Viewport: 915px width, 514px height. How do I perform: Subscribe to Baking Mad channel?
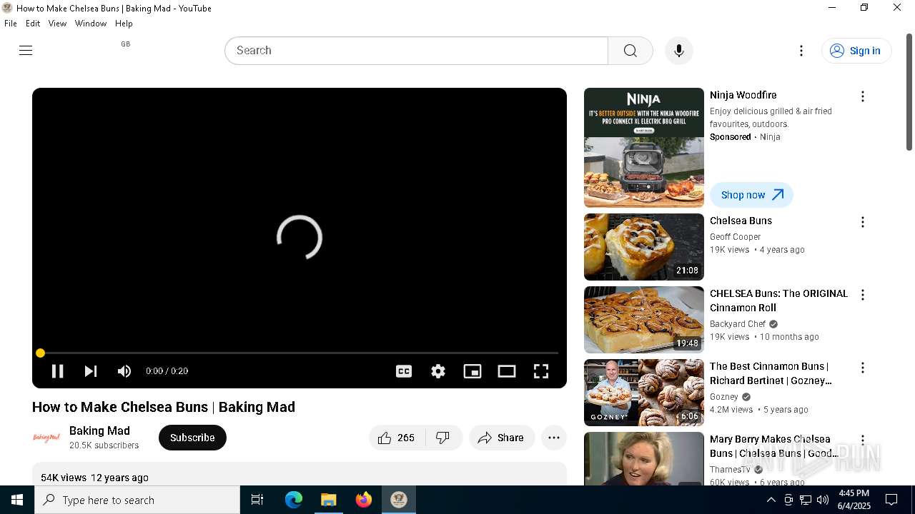(192, 438)
